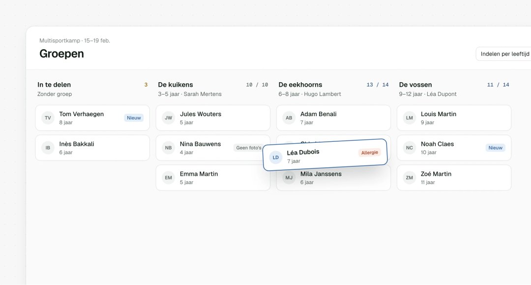Click the Geen foto's tag on Nina Bauwens
Screen dimensions: 531x285
(249, 148)
